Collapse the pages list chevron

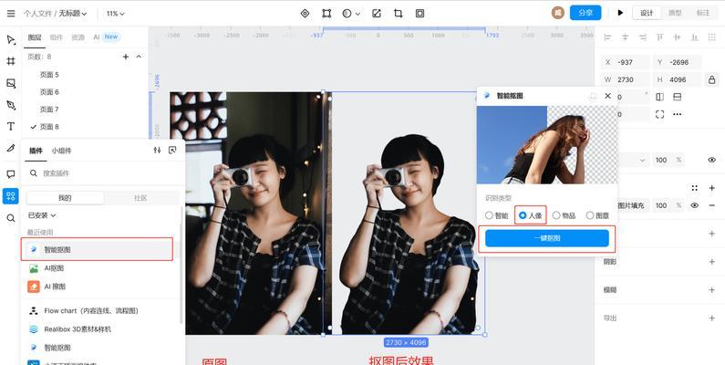139,57
